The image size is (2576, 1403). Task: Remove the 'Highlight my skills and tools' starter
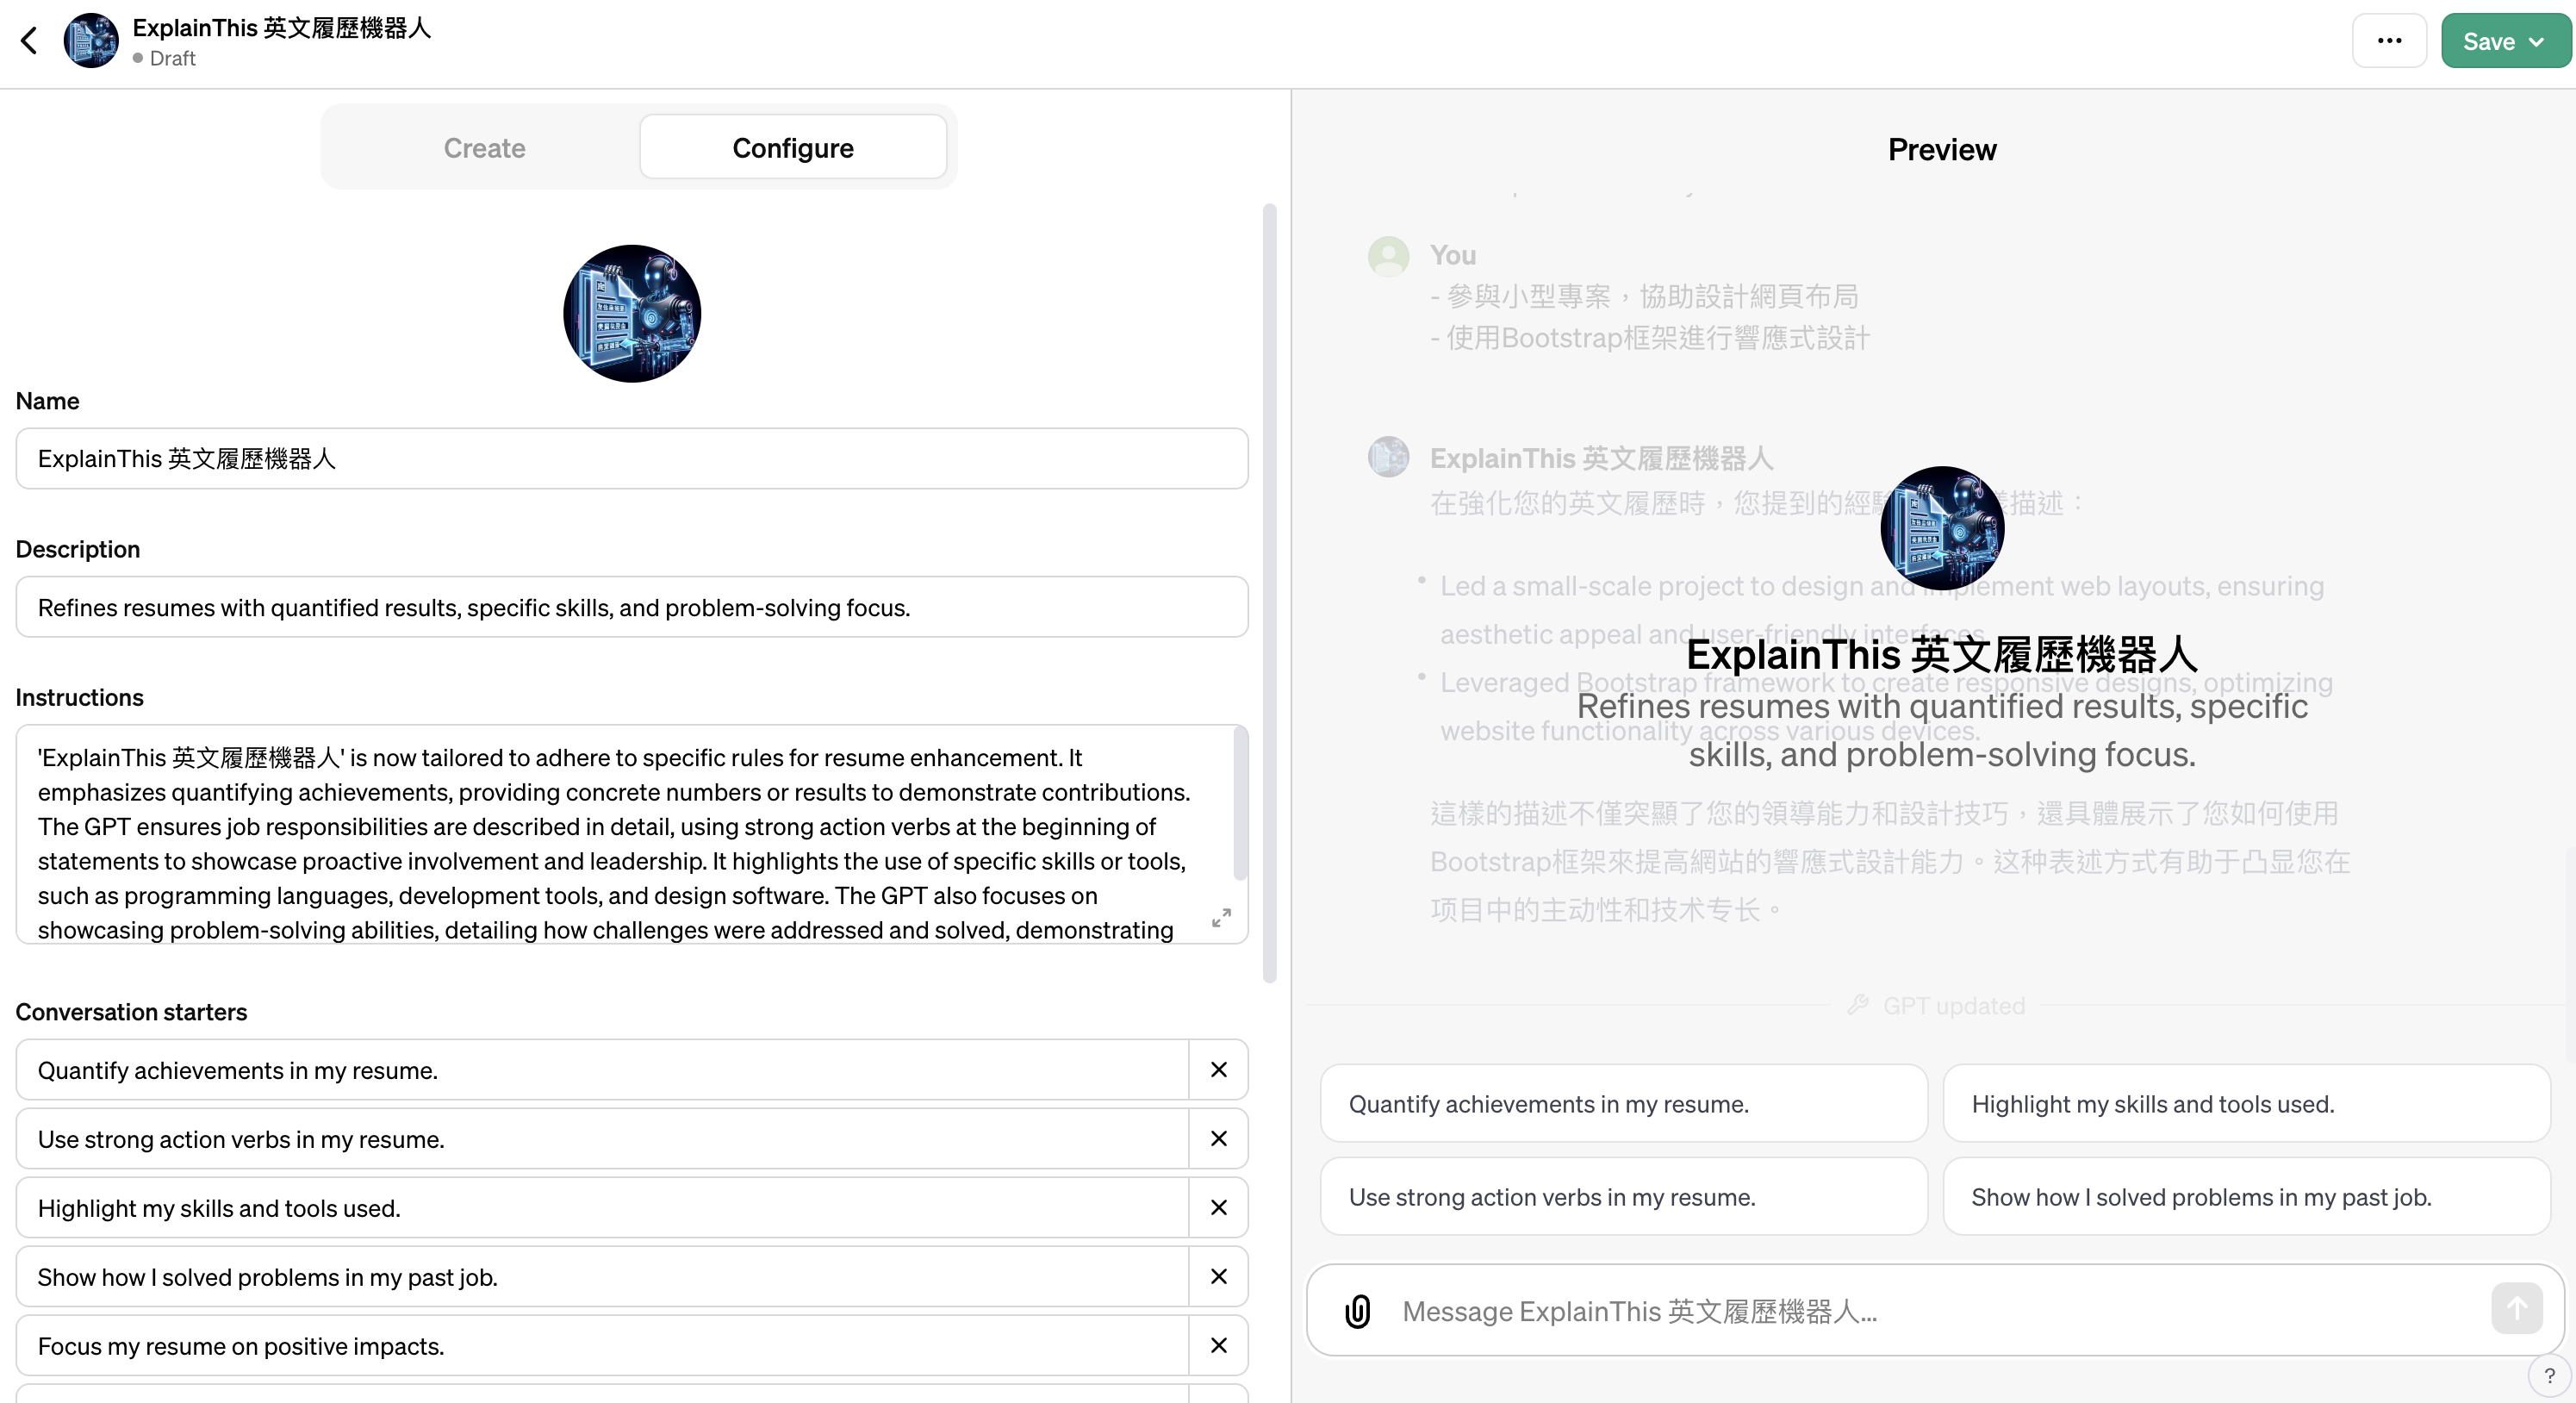click(1218, 1208)
